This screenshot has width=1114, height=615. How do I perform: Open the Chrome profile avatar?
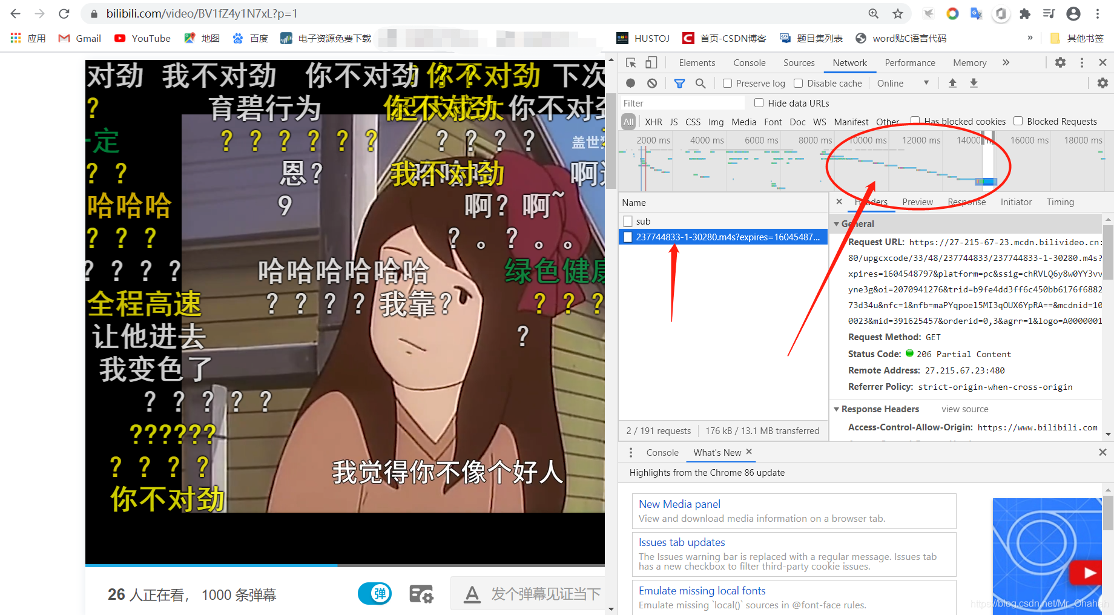1073,13
